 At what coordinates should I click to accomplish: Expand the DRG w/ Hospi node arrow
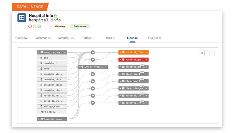[80, 67]
